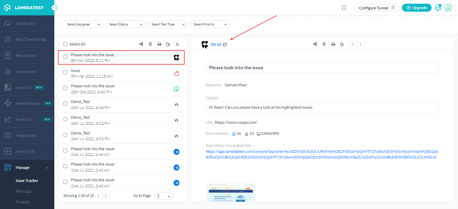Tick the Select All checkbox
This screenshot has height=209, width=458.
[x=65, y=44]
